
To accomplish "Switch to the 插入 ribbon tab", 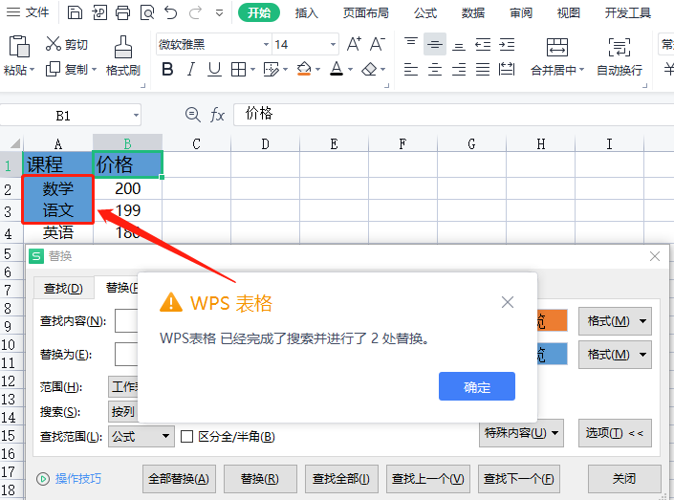I will click(x=307, y=13).
